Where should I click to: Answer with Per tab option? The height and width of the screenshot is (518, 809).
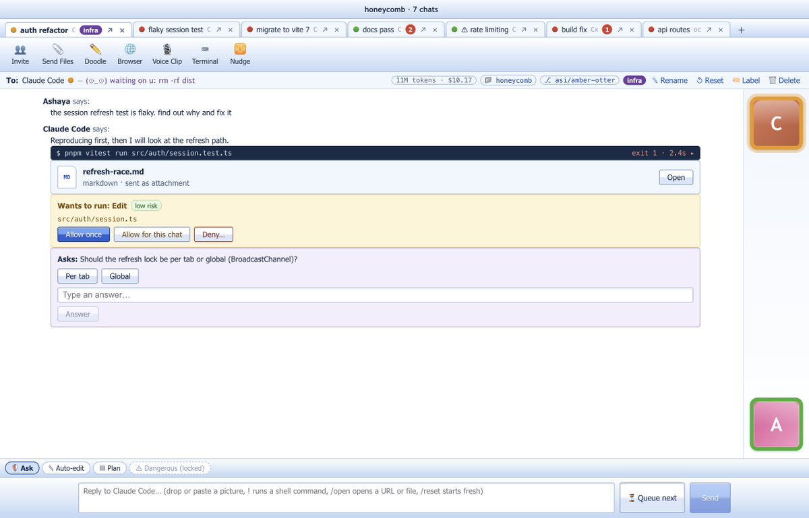pos(78,276)
